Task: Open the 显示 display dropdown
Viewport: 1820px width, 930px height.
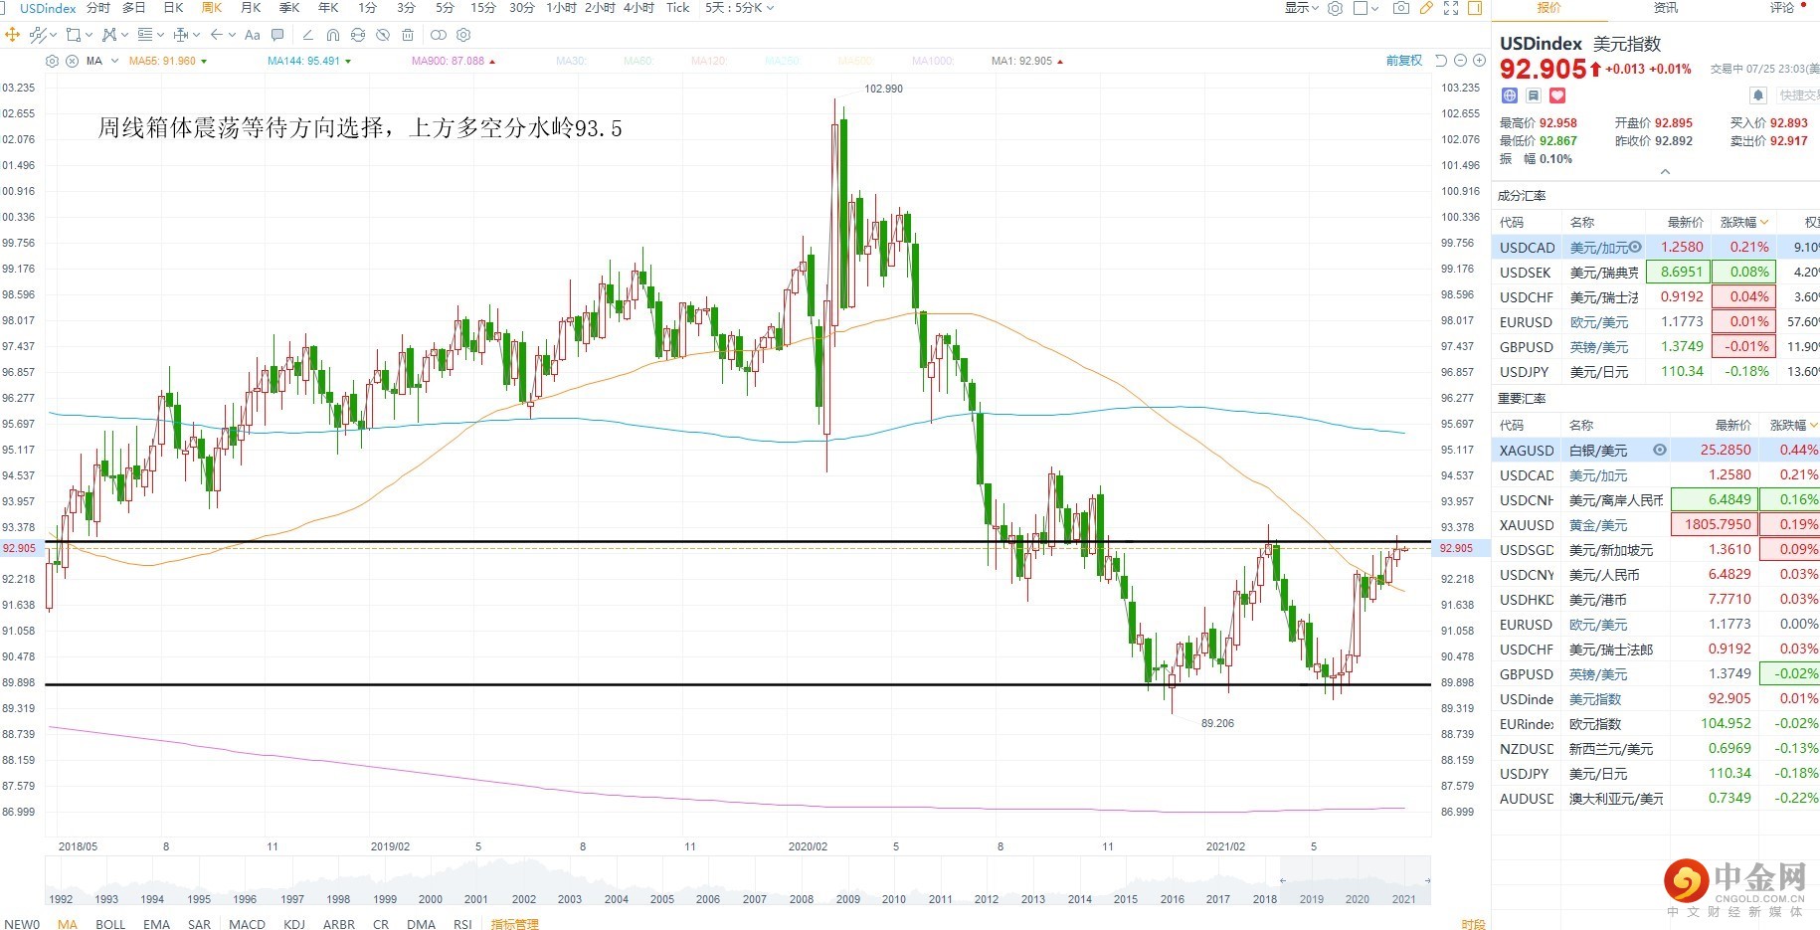Action: 1302,8
